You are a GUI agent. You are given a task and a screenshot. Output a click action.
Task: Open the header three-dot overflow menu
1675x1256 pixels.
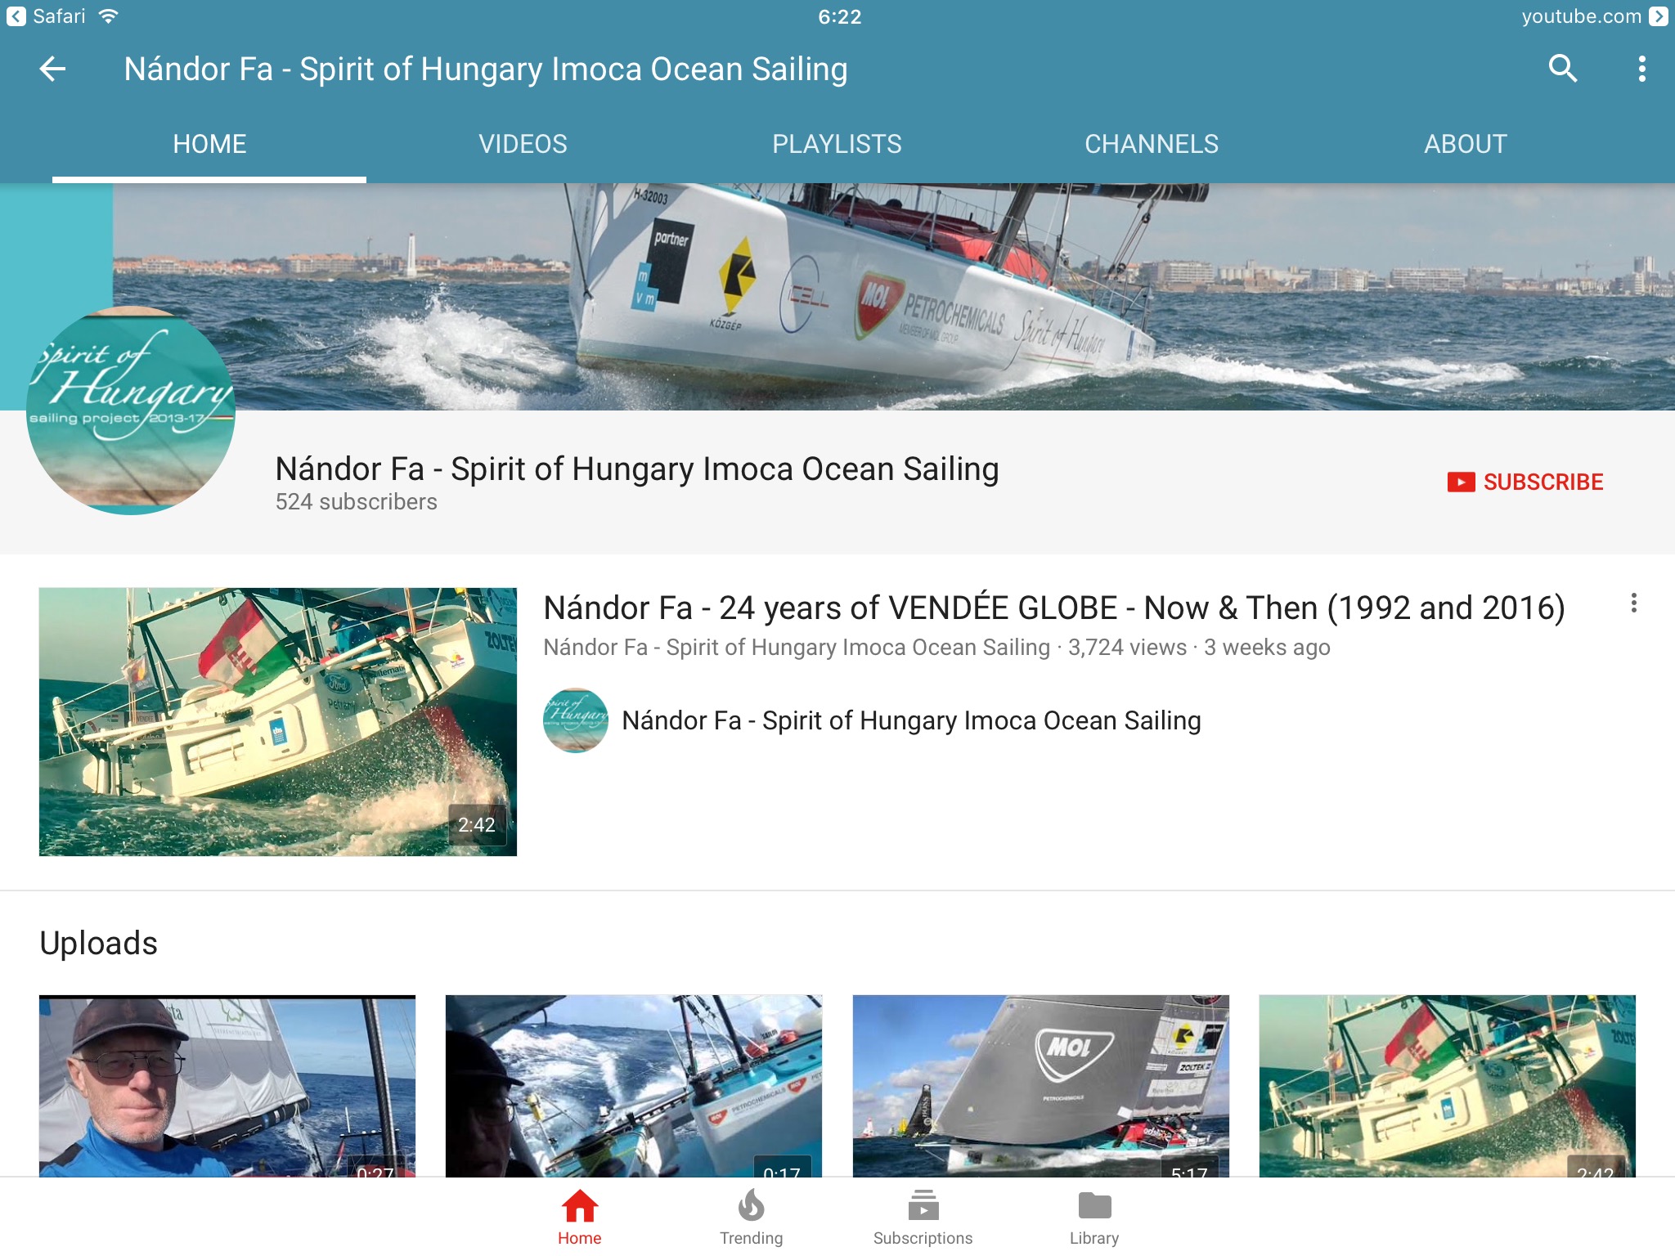click(x=1641, y=69)
